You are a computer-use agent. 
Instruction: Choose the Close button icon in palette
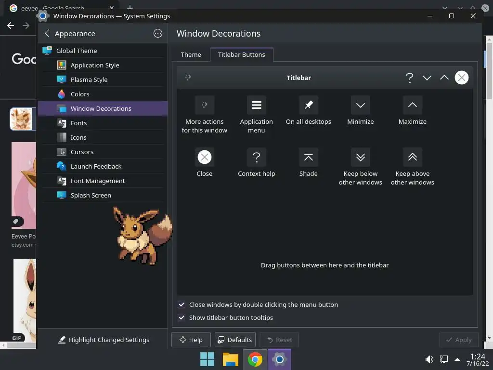tap(204, 157)
